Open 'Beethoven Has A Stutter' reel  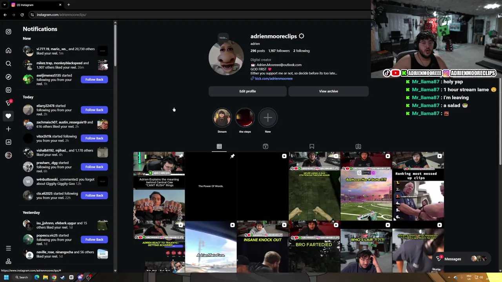[366, 186]
